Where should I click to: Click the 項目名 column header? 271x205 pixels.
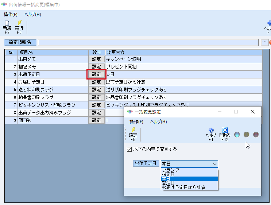(53, 53)
